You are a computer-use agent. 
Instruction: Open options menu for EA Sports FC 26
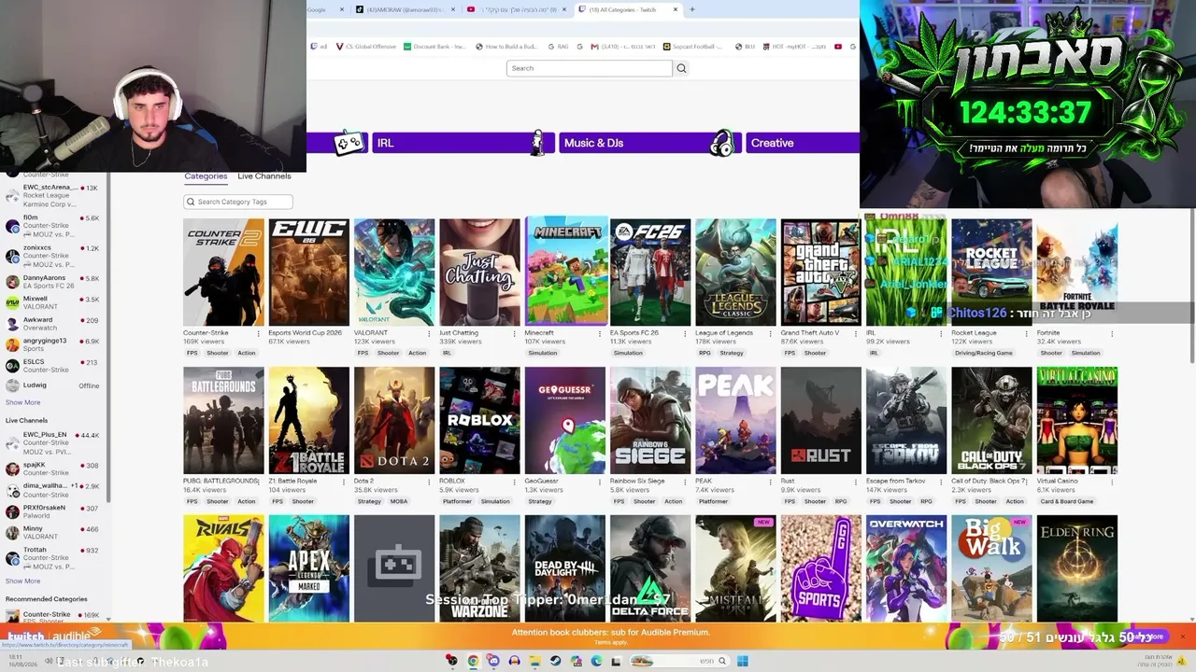pos(685,333)
